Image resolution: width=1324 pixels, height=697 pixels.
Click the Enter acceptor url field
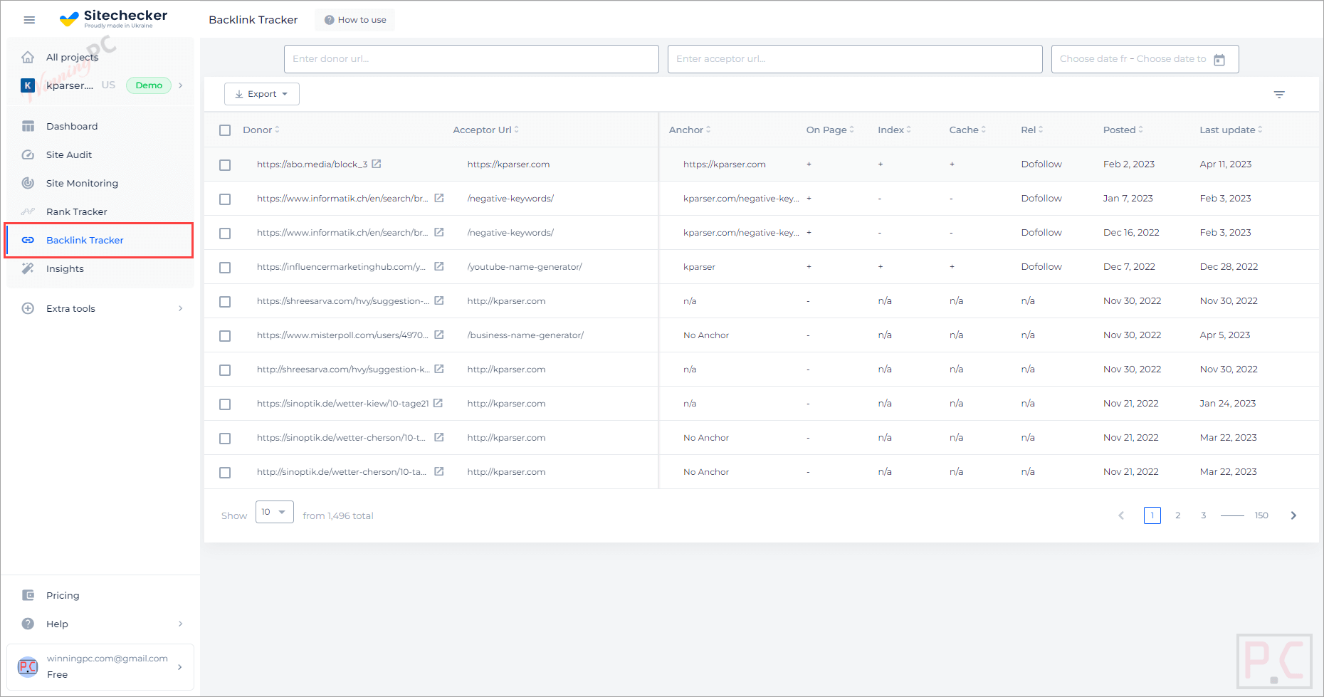(x=855, y=59)
